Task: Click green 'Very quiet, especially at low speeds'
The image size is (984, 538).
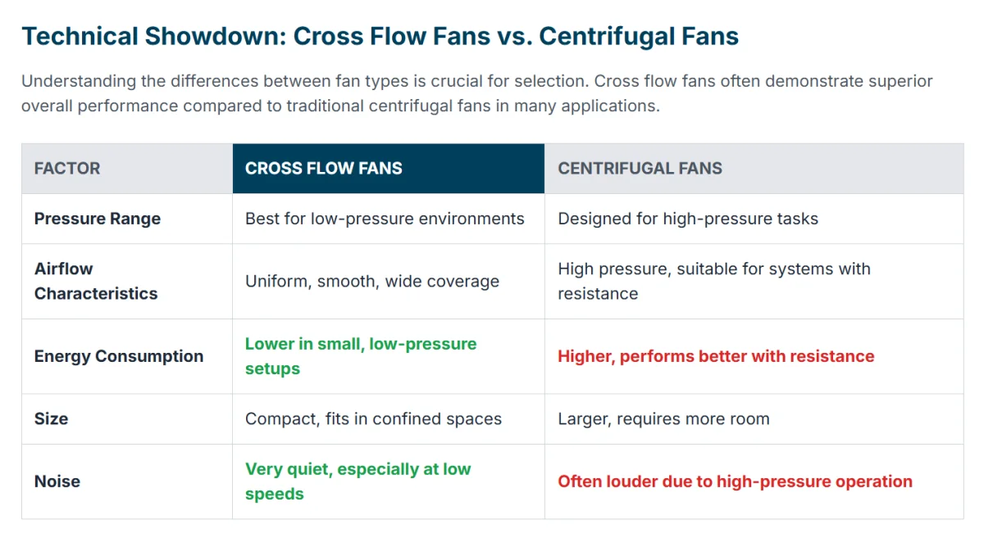Action: 358,481
